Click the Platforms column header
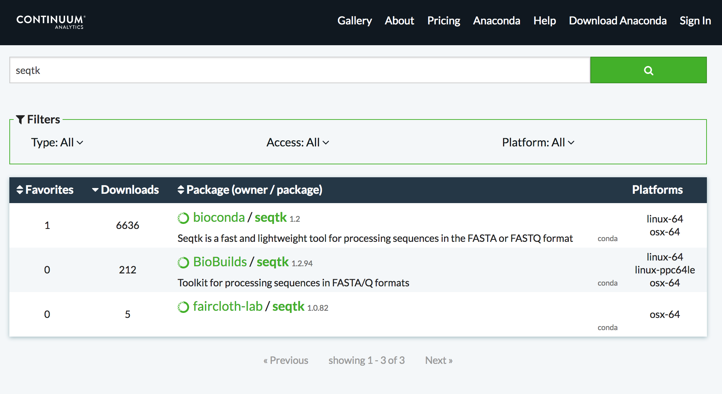Screen dimensions: 722x394 (x=657, y=189)
